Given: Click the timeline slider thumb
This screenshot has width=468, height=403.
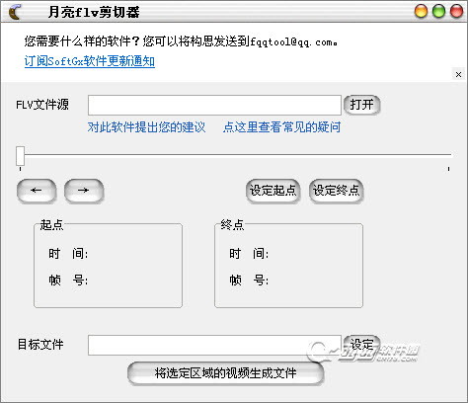Looking at the screenshot, I should pos(21,156).
